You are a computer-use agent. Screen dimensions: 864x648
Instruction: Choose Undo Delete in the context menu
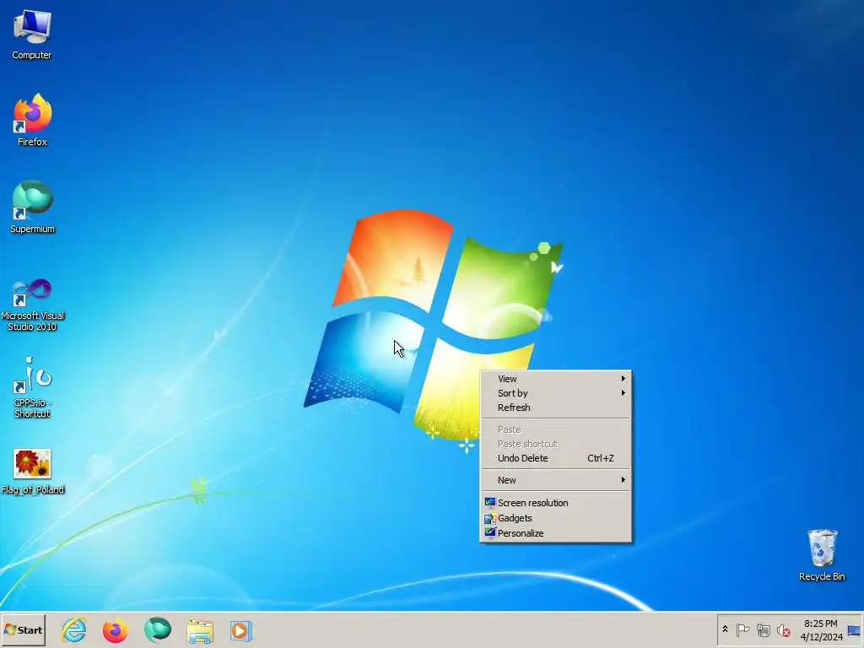click(556, 458)
